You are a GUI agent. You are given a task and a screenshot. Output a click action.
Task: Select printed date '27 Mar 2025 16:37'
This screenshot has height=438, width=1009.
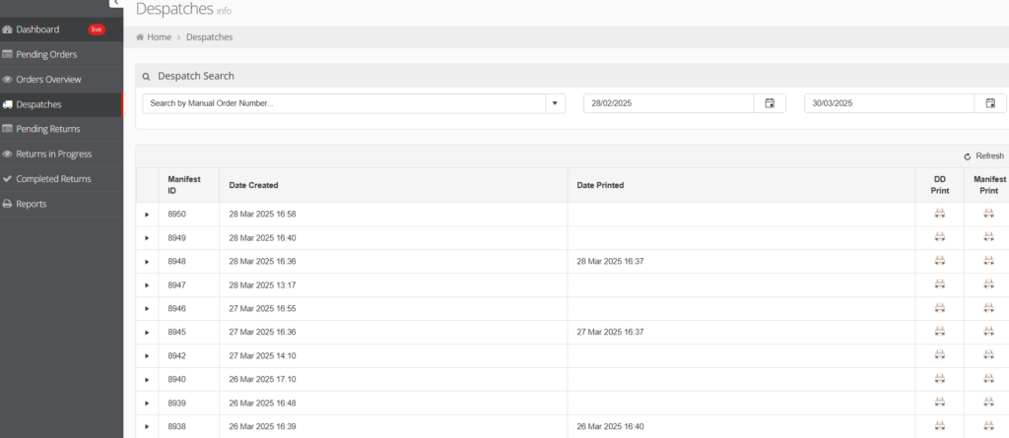tap(610, 333)
